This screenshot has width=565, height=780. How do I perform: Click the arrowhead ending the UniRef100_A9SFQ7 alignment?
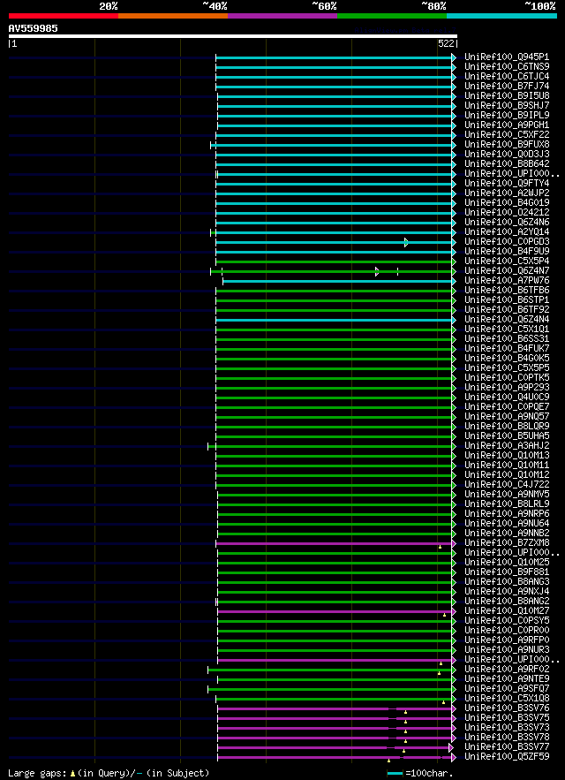tap(454, 690)
